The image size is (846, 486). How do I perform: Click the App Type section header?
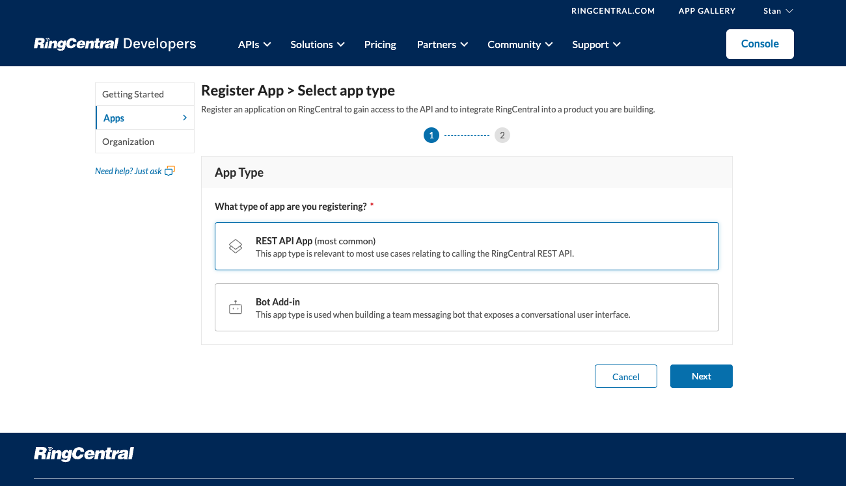coord(467,172)
